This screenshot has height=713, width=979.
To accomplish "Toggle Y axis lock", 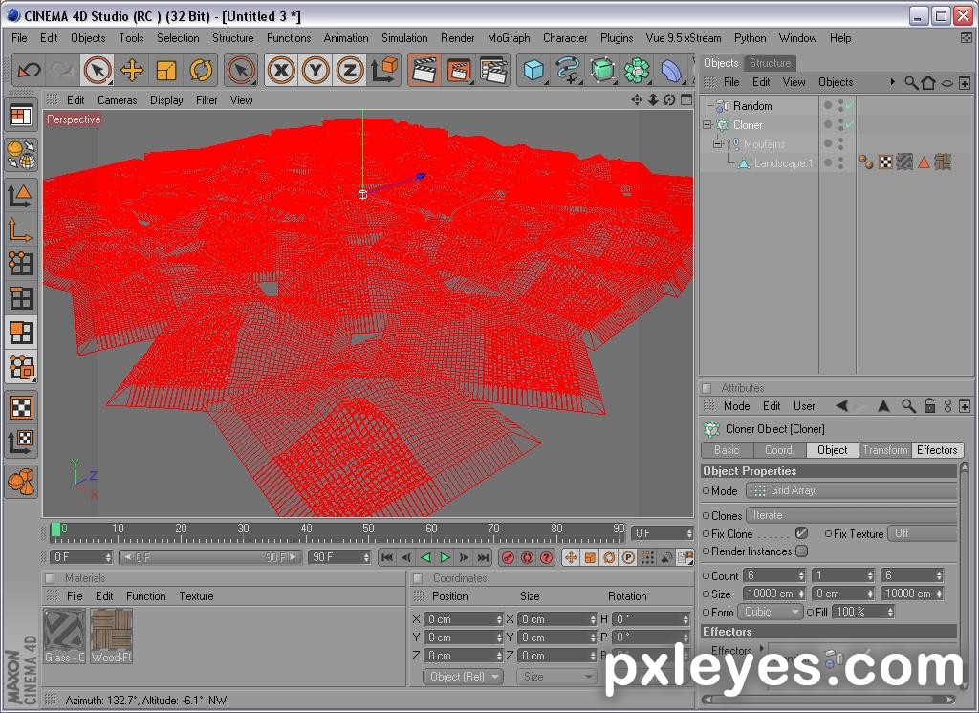I will pyautogui.click(x=315, y=70).
